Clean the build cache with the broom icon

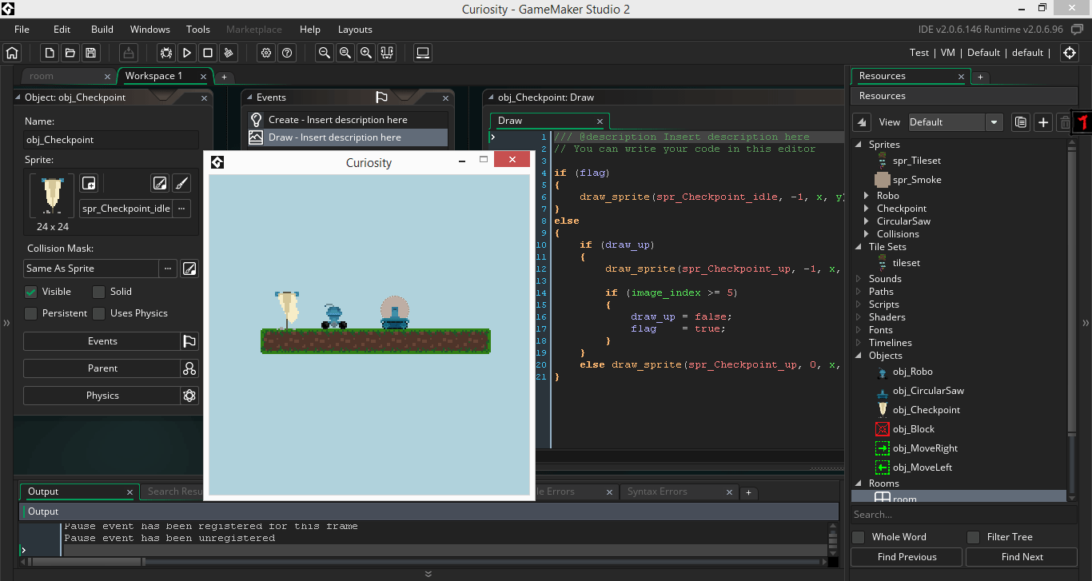click(x=229, y=53)
